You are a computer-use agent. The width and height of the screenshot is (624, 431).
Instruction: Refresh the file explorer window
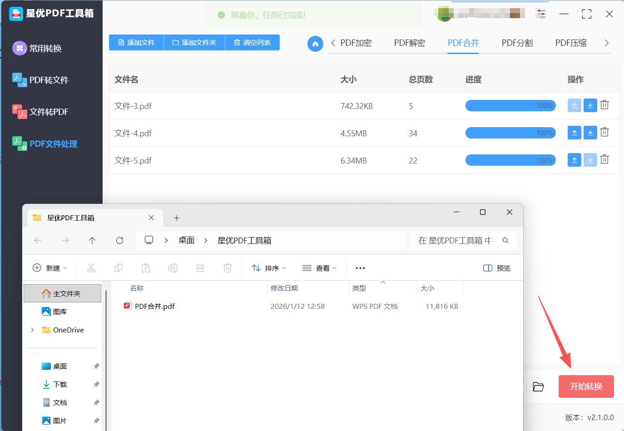coord(119,240)
